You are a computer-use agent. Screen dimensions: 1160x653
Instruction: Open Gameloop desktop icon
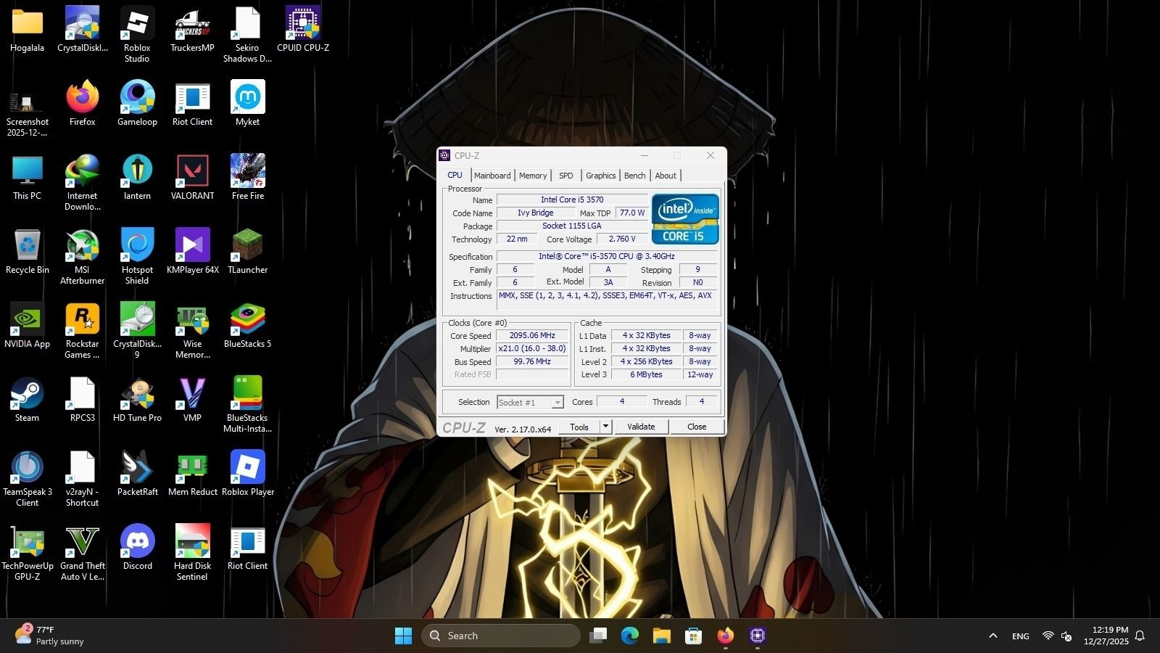click(x=137, y=103)
